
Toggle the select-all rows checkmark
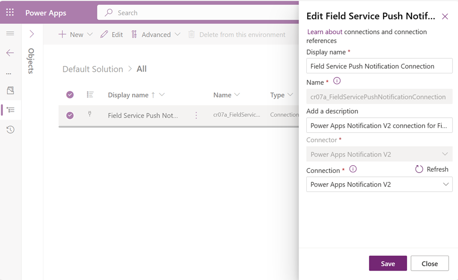coord(70,94)
